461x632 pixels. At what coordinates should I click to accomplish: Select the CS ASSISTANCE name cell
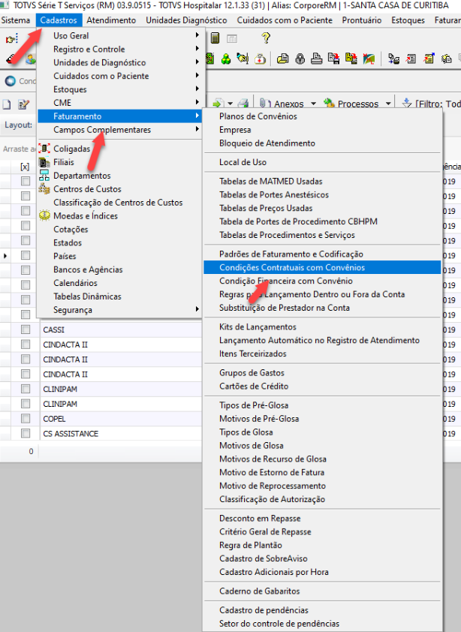click(x=121, y=434)
